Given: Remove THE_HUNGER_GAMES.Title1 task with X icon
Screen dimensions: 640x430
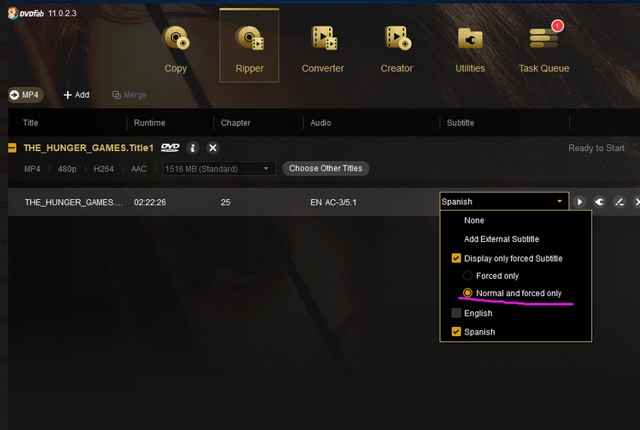Looking at the screenshot, I should point(212,147).
